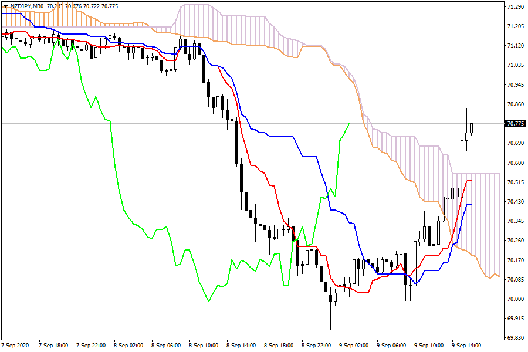Select the 9 Sep 02:00 time label
This screenshot has width=528, height=352.
[x=356, y=346]
